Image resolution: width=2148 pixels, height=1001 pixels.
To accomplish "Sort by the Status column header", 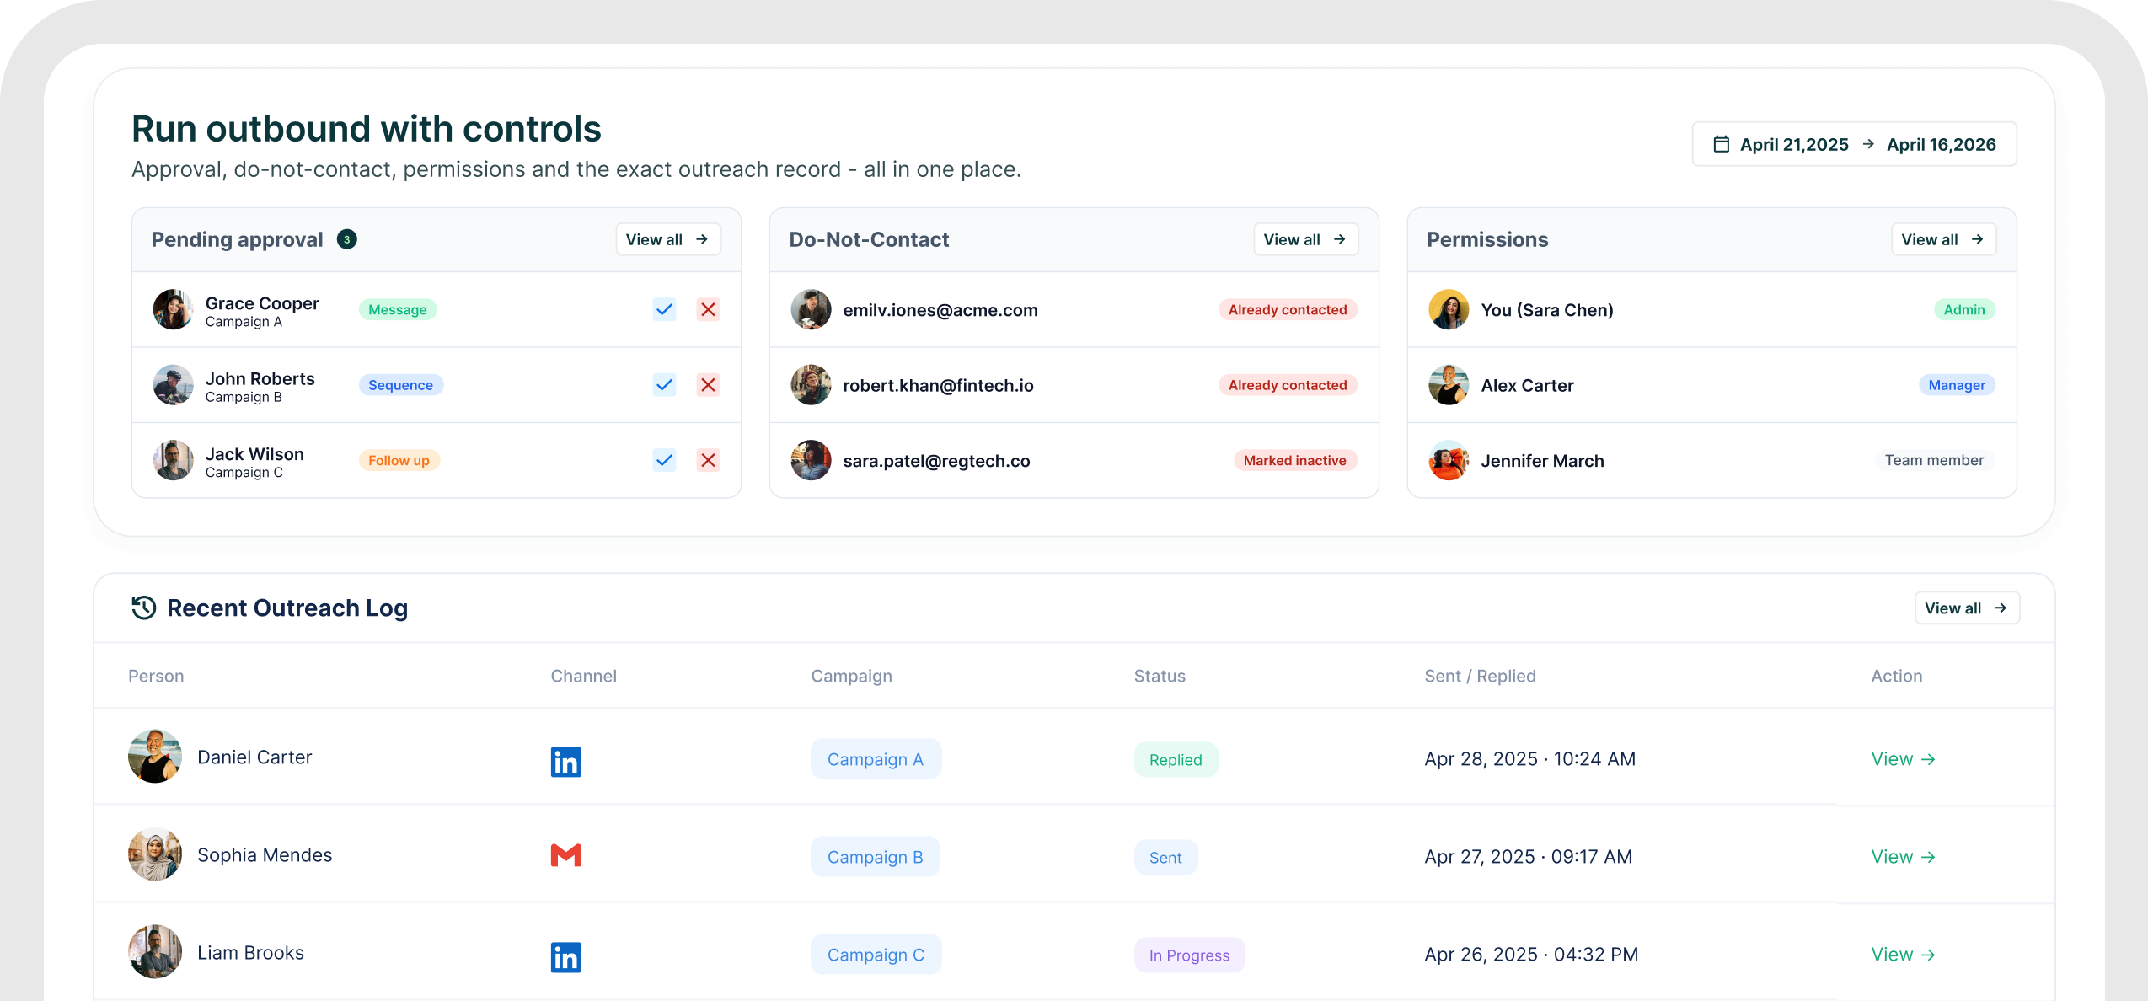I will (x=1159, y=676).
